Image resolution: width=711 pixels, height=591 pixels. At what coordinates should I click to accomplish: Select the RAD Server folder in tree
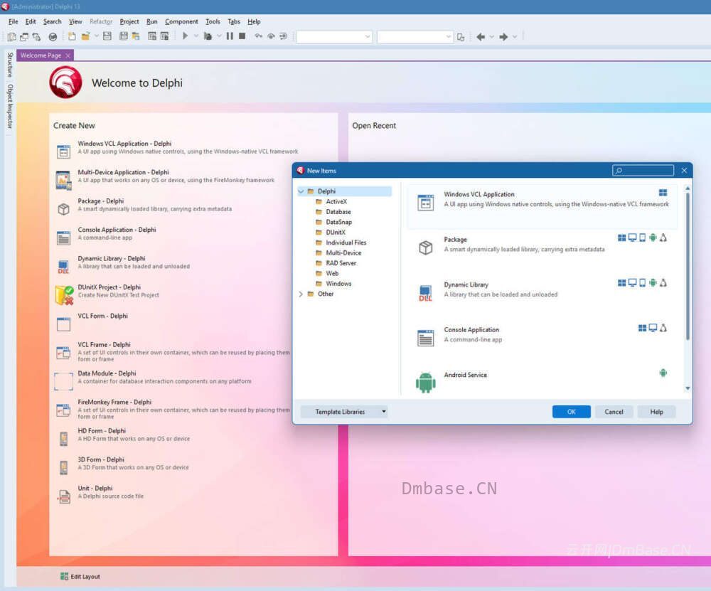[341, 263]
